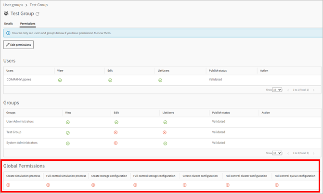Go to previous page in Users table pagination

(x=288, y=90)
